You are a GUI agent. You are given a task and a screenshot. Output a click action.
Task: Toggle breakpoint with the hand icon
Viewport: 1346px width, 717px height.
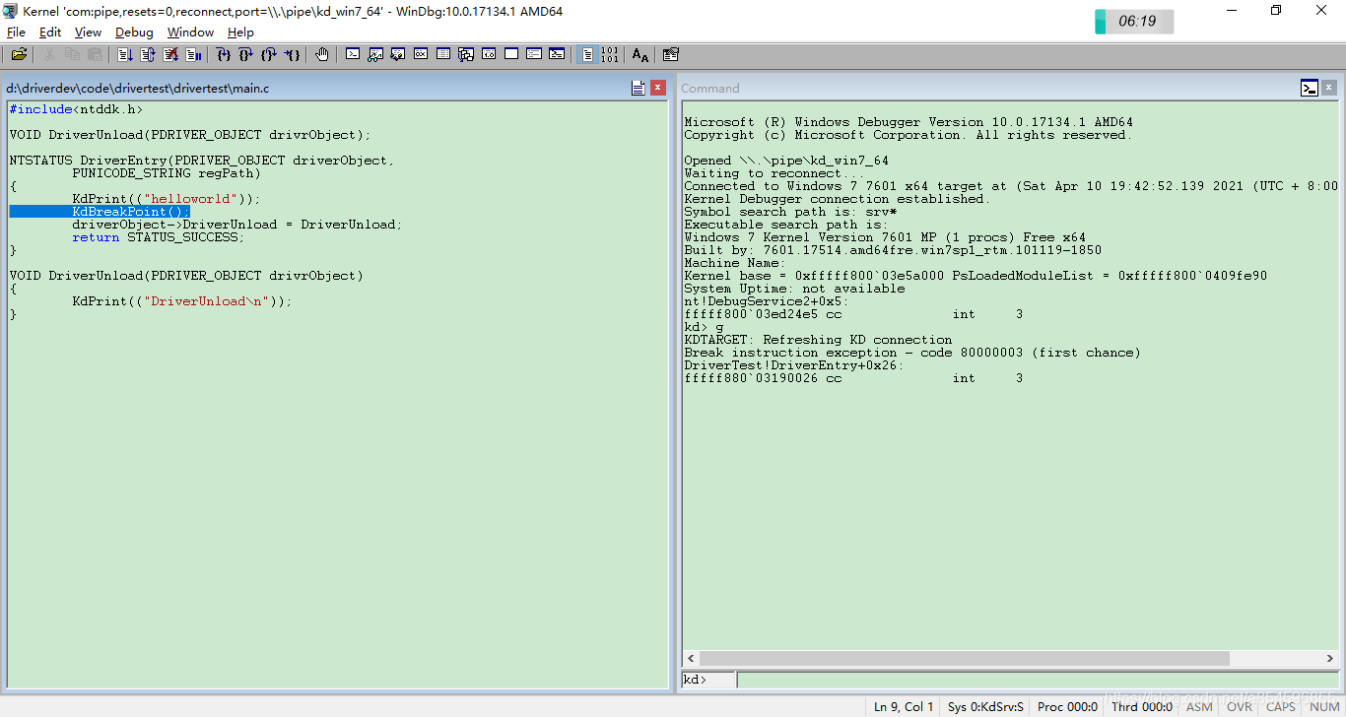click(322, 54)
